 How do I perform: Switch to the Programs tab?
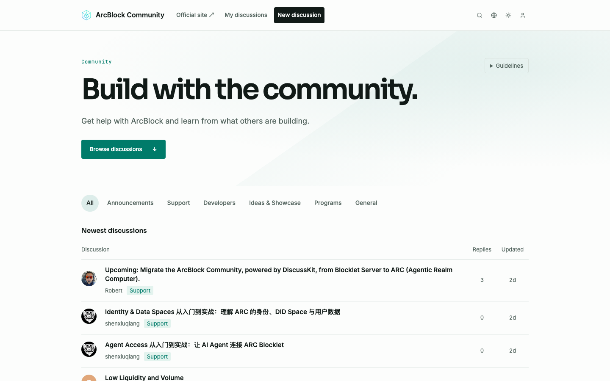(328, 203)
